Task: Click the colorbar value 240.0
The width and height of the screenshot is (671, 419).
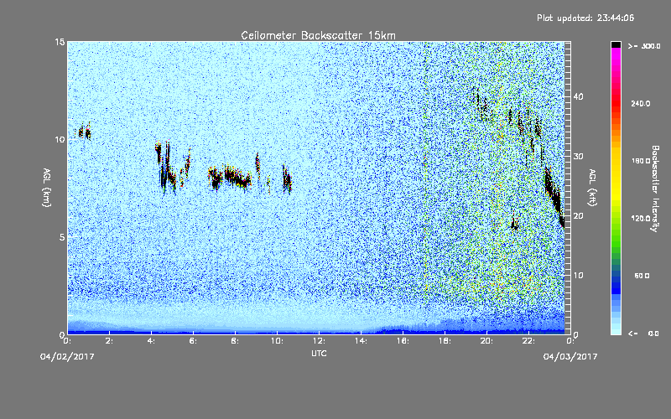Action: click(x=640, y=104)
